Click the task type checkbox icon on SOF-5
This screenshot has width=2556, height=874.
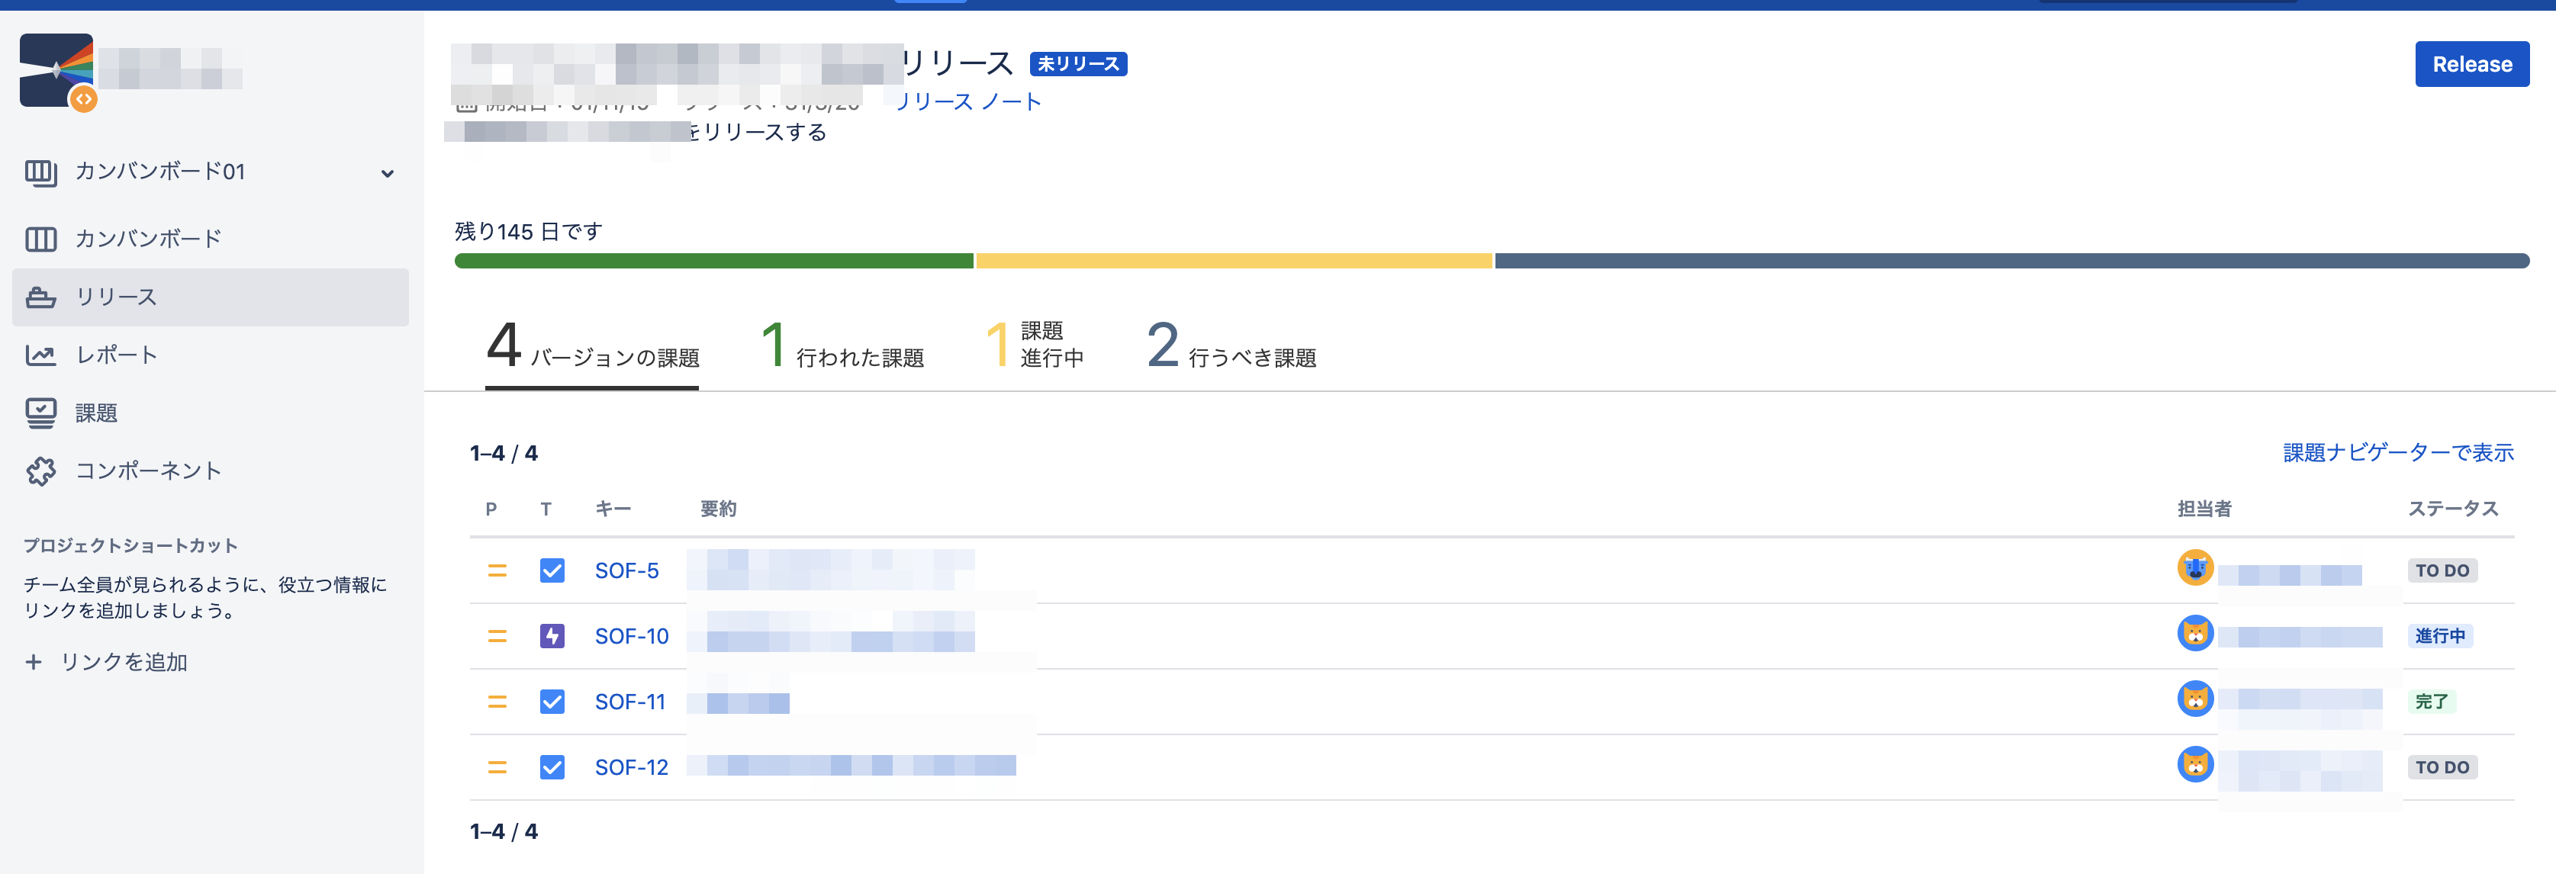(552, 570)
